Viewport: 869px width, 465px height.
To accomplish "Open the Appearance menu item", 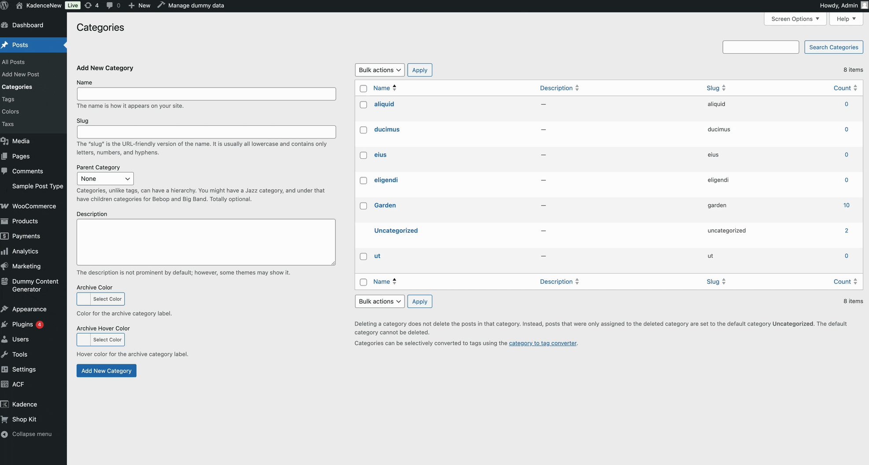I will tap(29, 309).
